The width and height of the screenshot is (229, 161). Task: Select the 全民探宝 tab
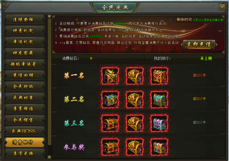coord(25,120)
